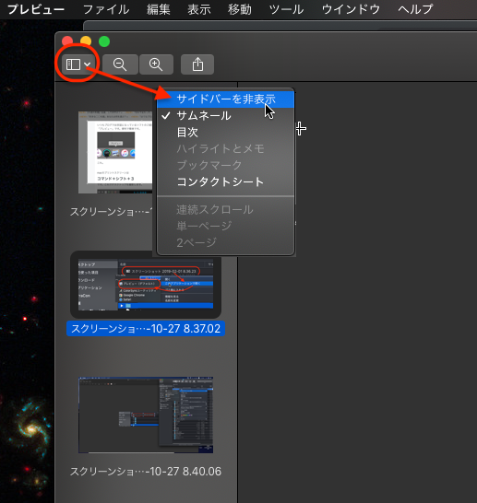Choose 目次 in the sidebar menu

coord(225,132)
